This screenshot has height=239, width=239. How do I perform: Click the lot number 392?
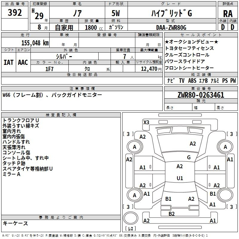[15, 13]
